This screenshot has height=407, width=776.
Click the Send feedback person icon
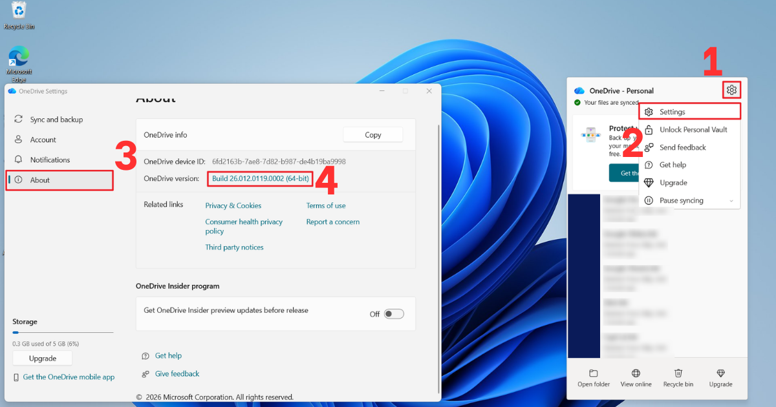649,147
